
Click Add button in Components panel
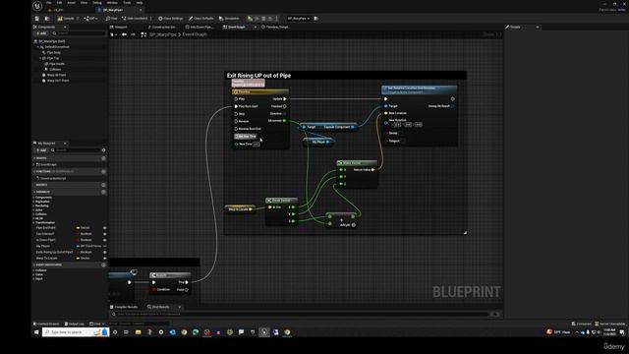click(41, 33)
